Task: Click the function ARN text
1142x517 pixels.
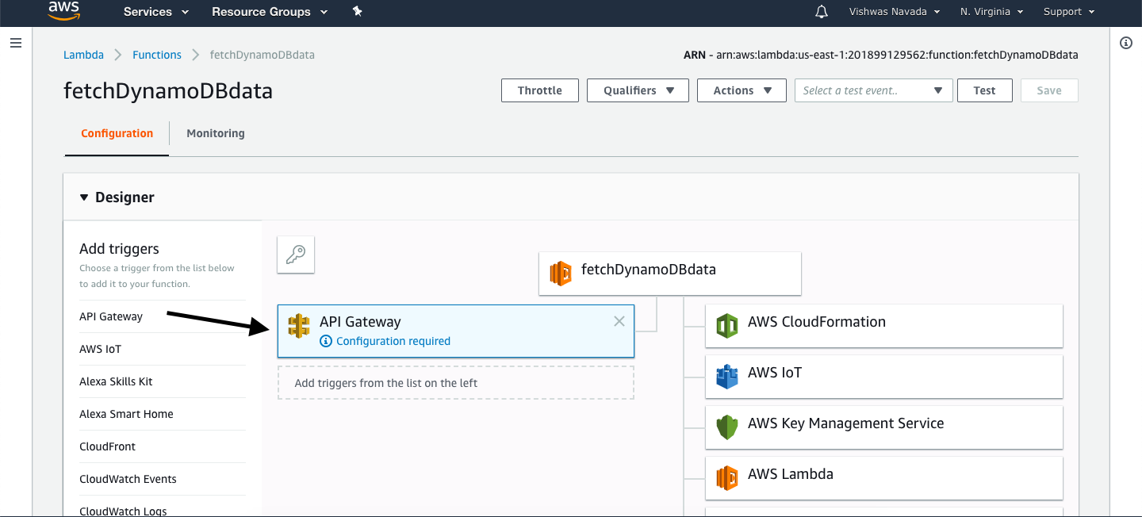Action: point(880,55)
